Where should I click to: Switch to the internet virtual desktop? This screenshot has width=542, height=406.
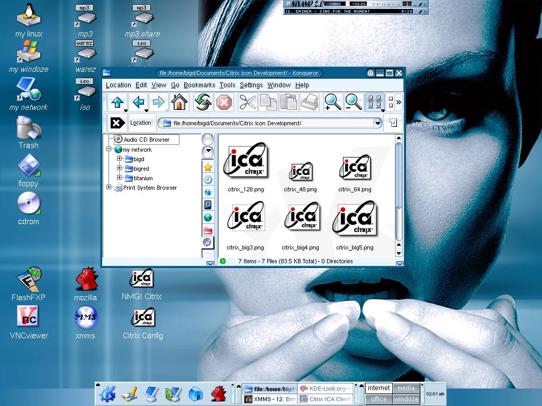click(379, 388)
